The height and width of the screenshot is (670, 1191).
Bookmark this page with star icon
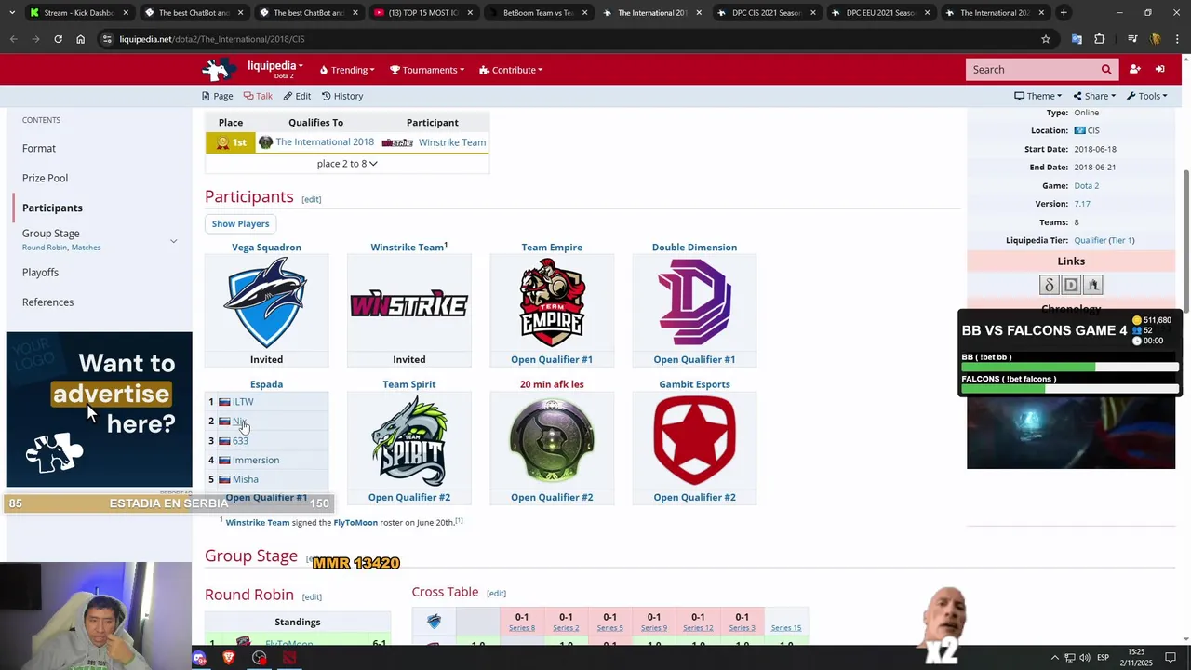[x=1046, y=39]
